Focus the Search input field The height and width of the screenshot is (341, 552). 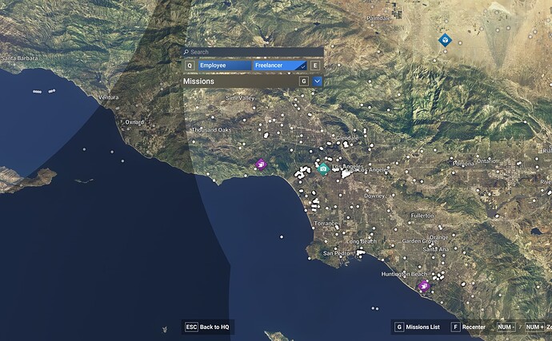[253, 52]
